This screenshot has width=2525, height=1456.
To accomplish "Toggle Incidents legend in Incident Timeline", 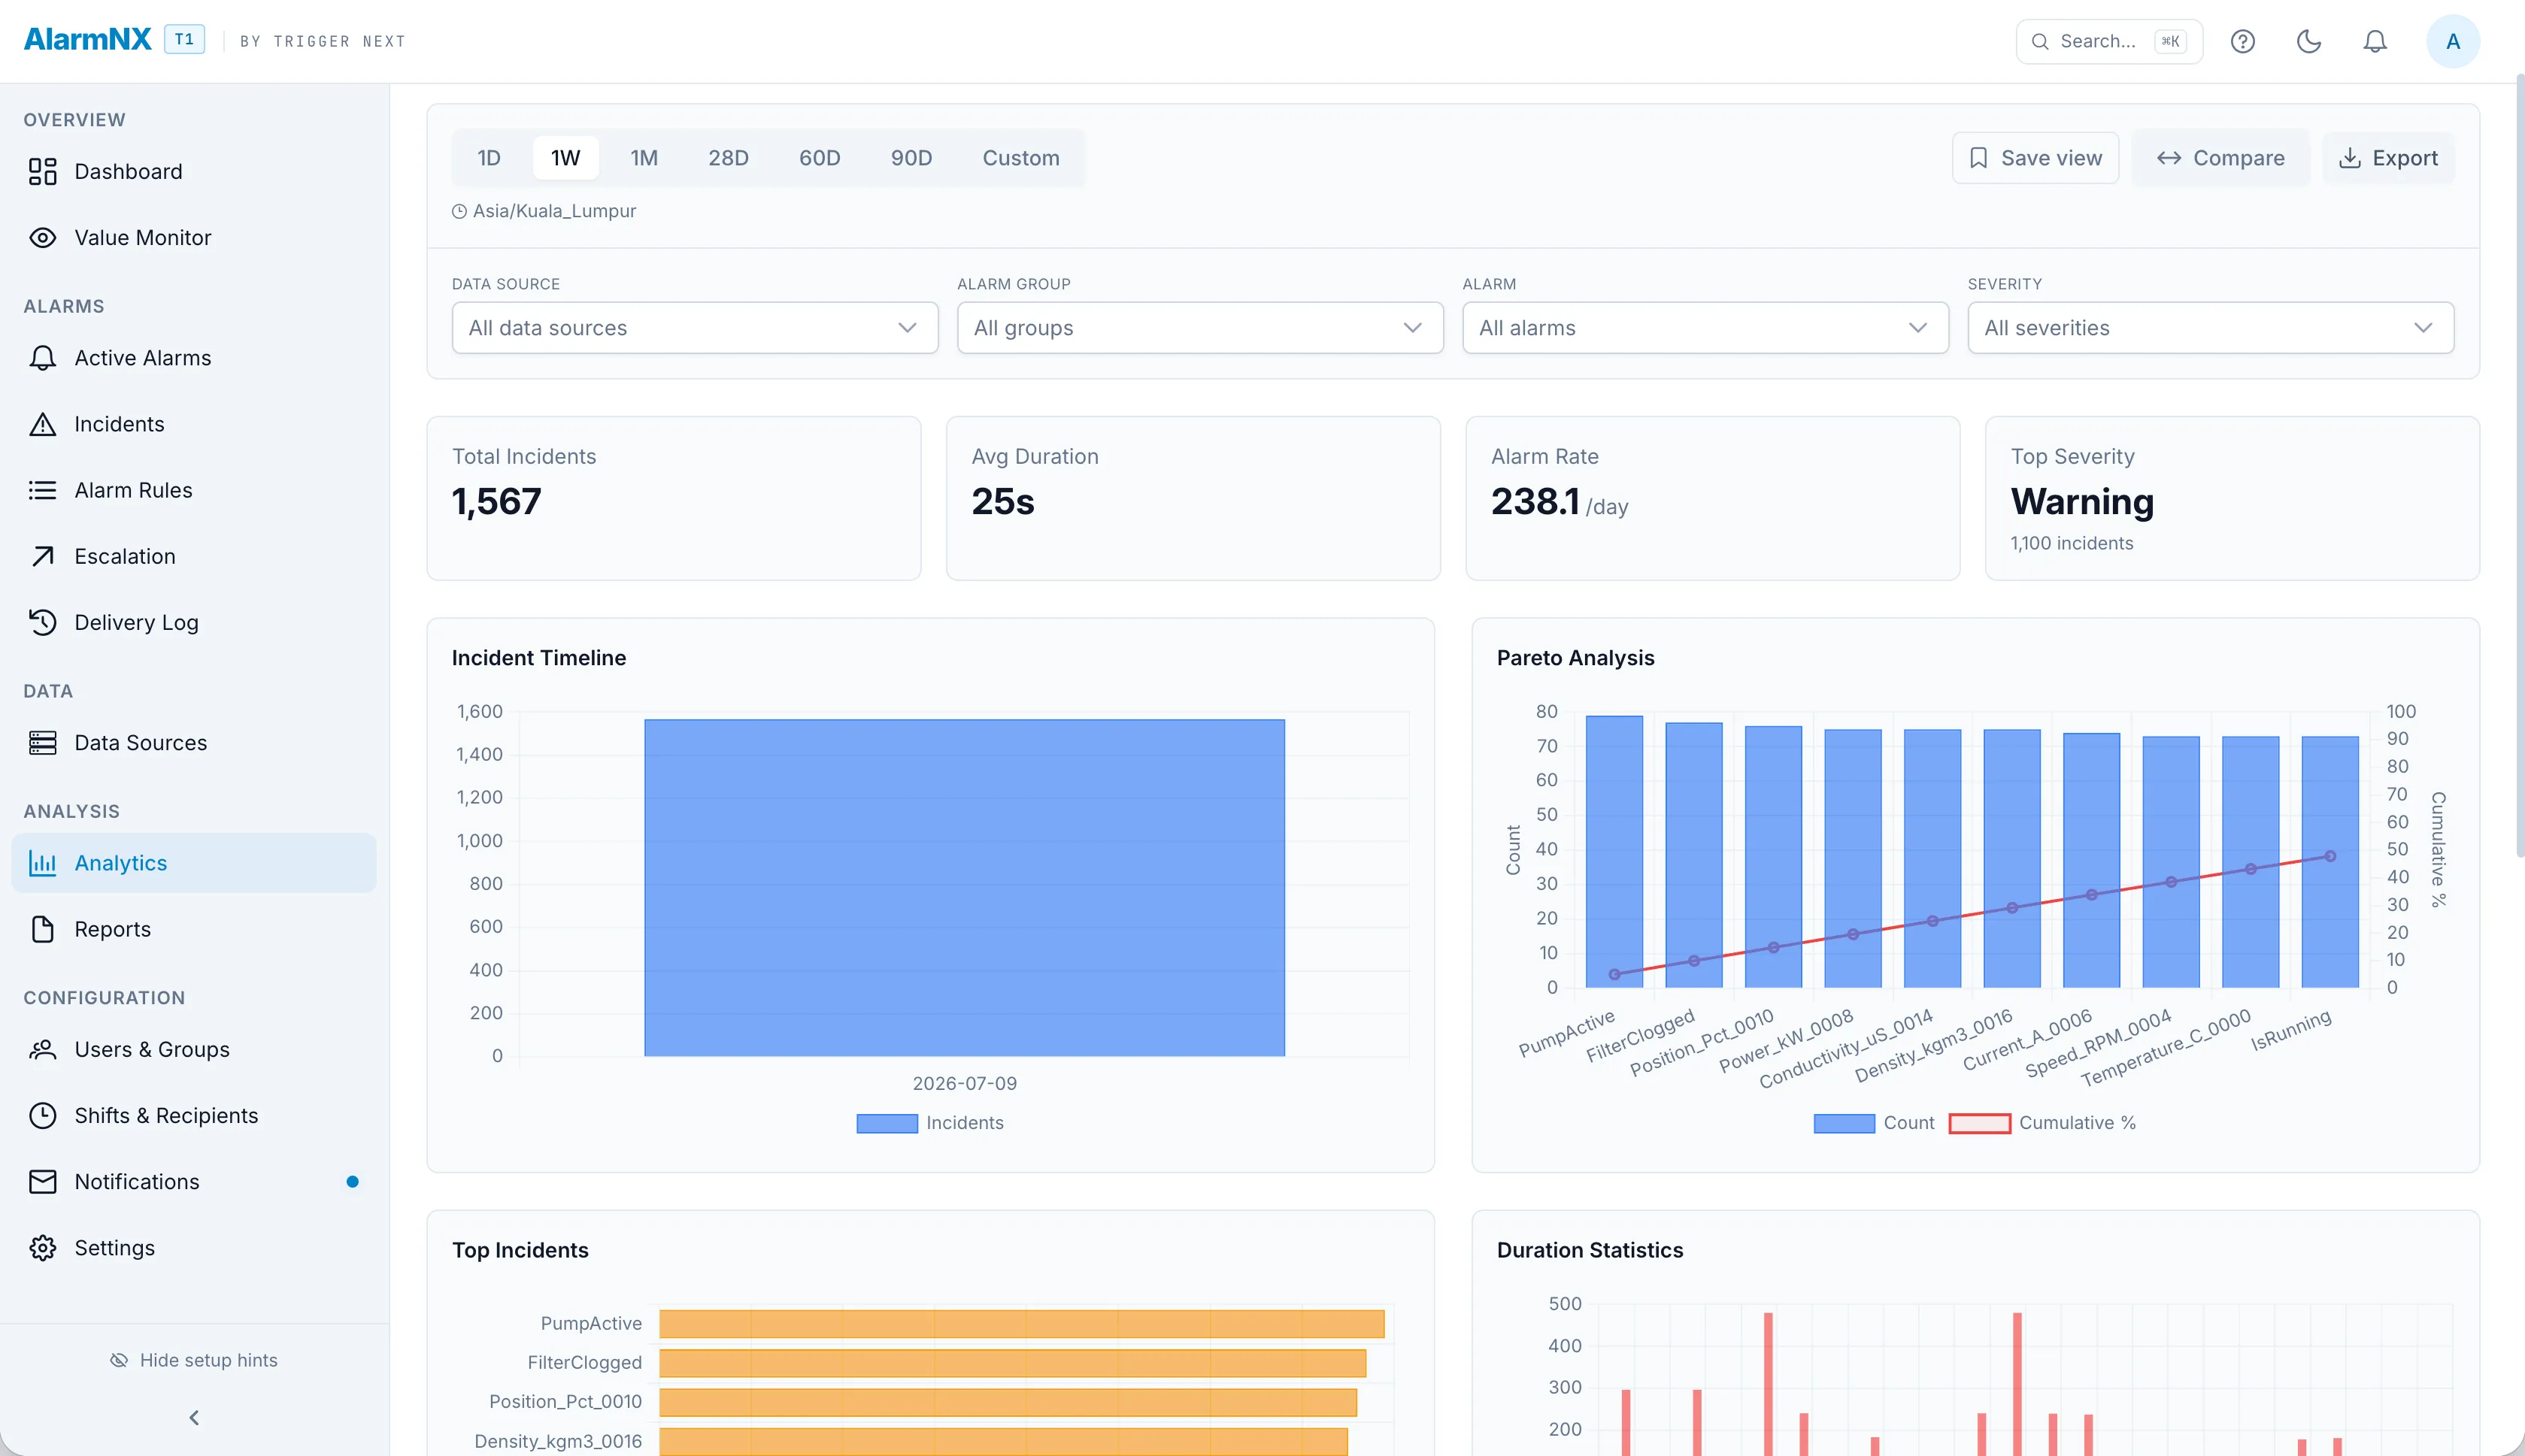I will point(930,1123).
